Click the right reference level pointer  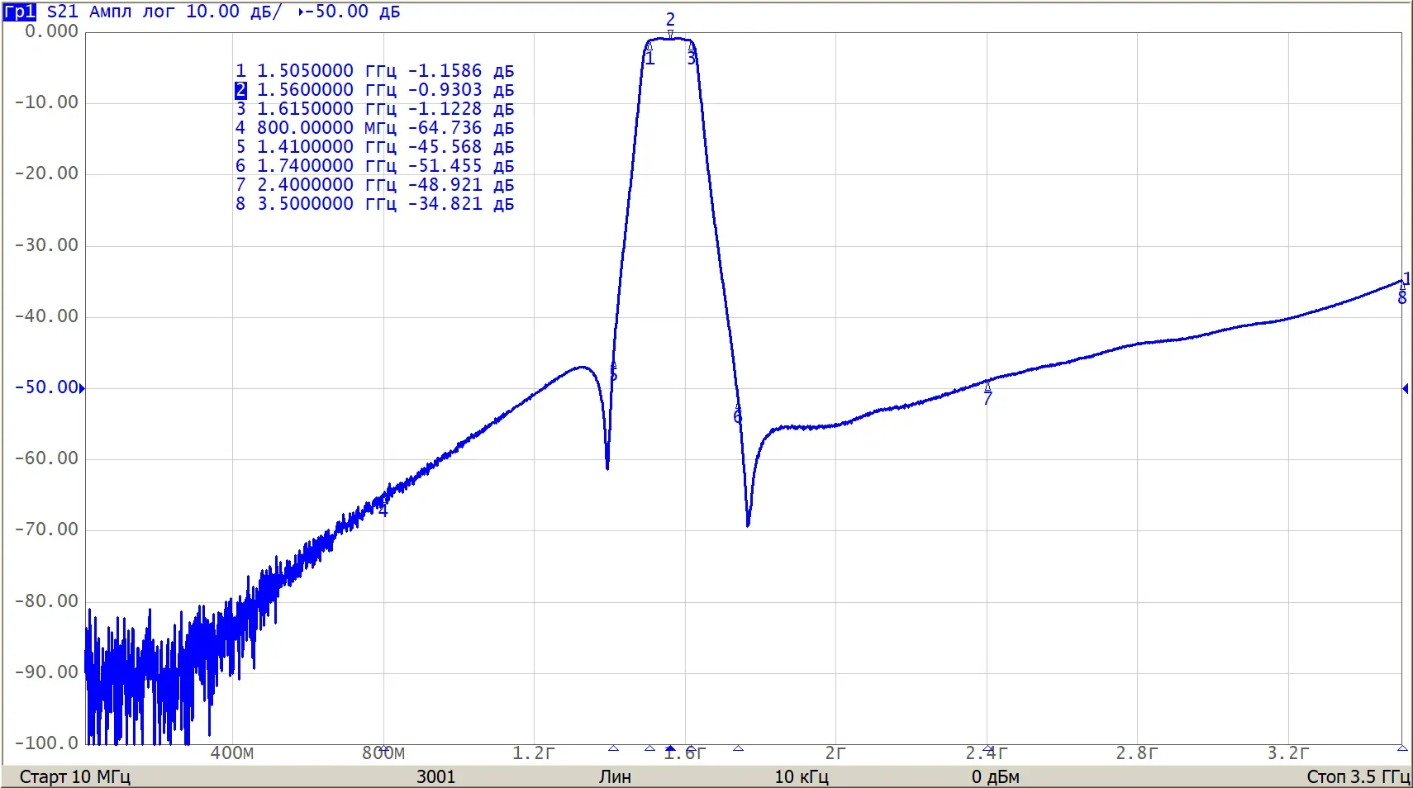coord(1405,388)
